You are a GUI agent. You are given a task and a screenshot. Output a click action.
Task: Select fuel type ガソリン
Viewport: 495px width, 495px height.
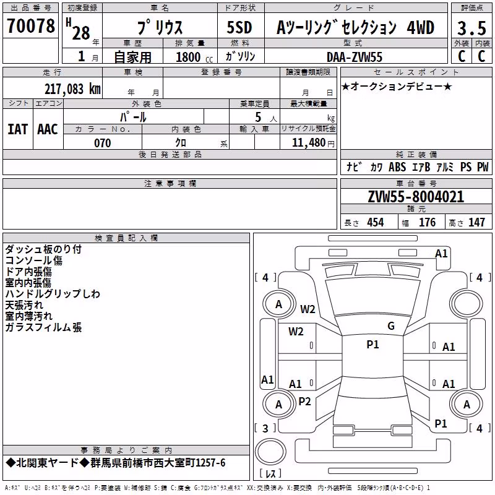click(x=240, y=56)
